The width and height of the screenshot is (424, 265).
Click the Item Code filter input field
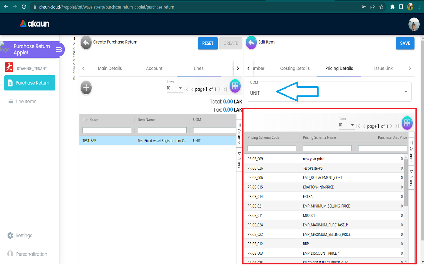[107, 130]
